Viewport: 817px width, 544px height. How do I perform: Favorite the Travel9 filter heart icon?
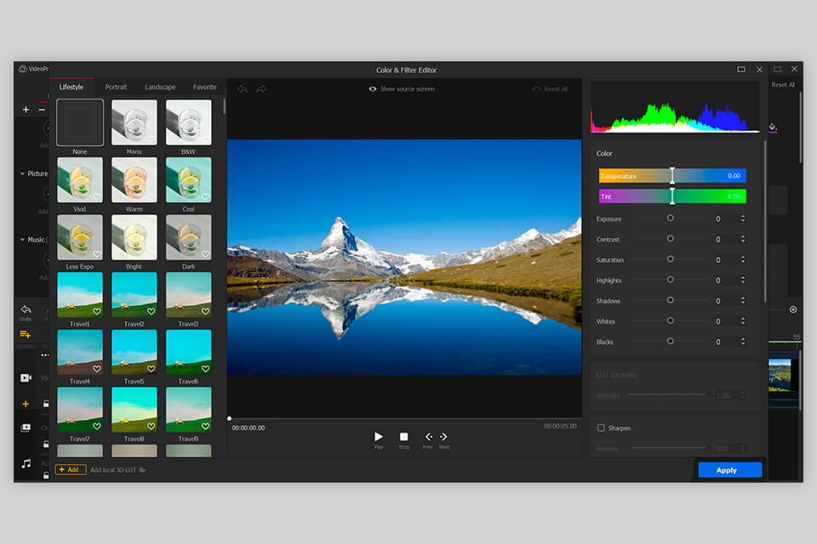click(x=206, y=426)
